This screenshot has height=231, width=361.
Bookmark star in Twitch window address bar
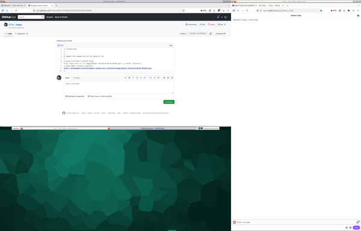coord(321,11)
